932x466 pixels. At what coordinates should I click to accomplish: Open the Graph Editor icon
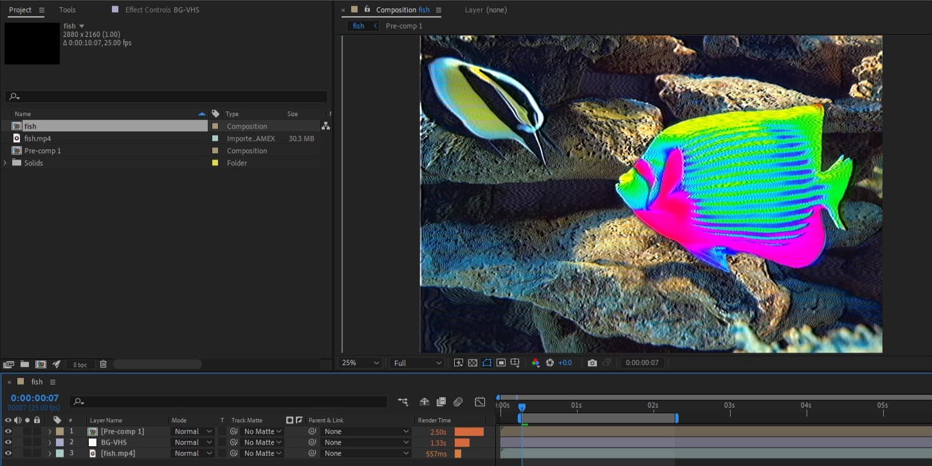[480, 402]
